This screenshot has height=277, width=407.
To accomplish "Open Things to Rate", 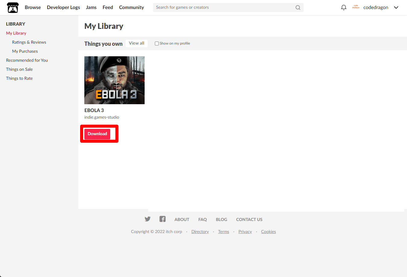I will [20, 78].
